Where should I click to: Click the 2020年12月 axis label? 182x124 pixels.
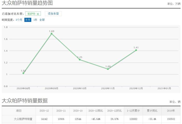[x=136, y=88]
